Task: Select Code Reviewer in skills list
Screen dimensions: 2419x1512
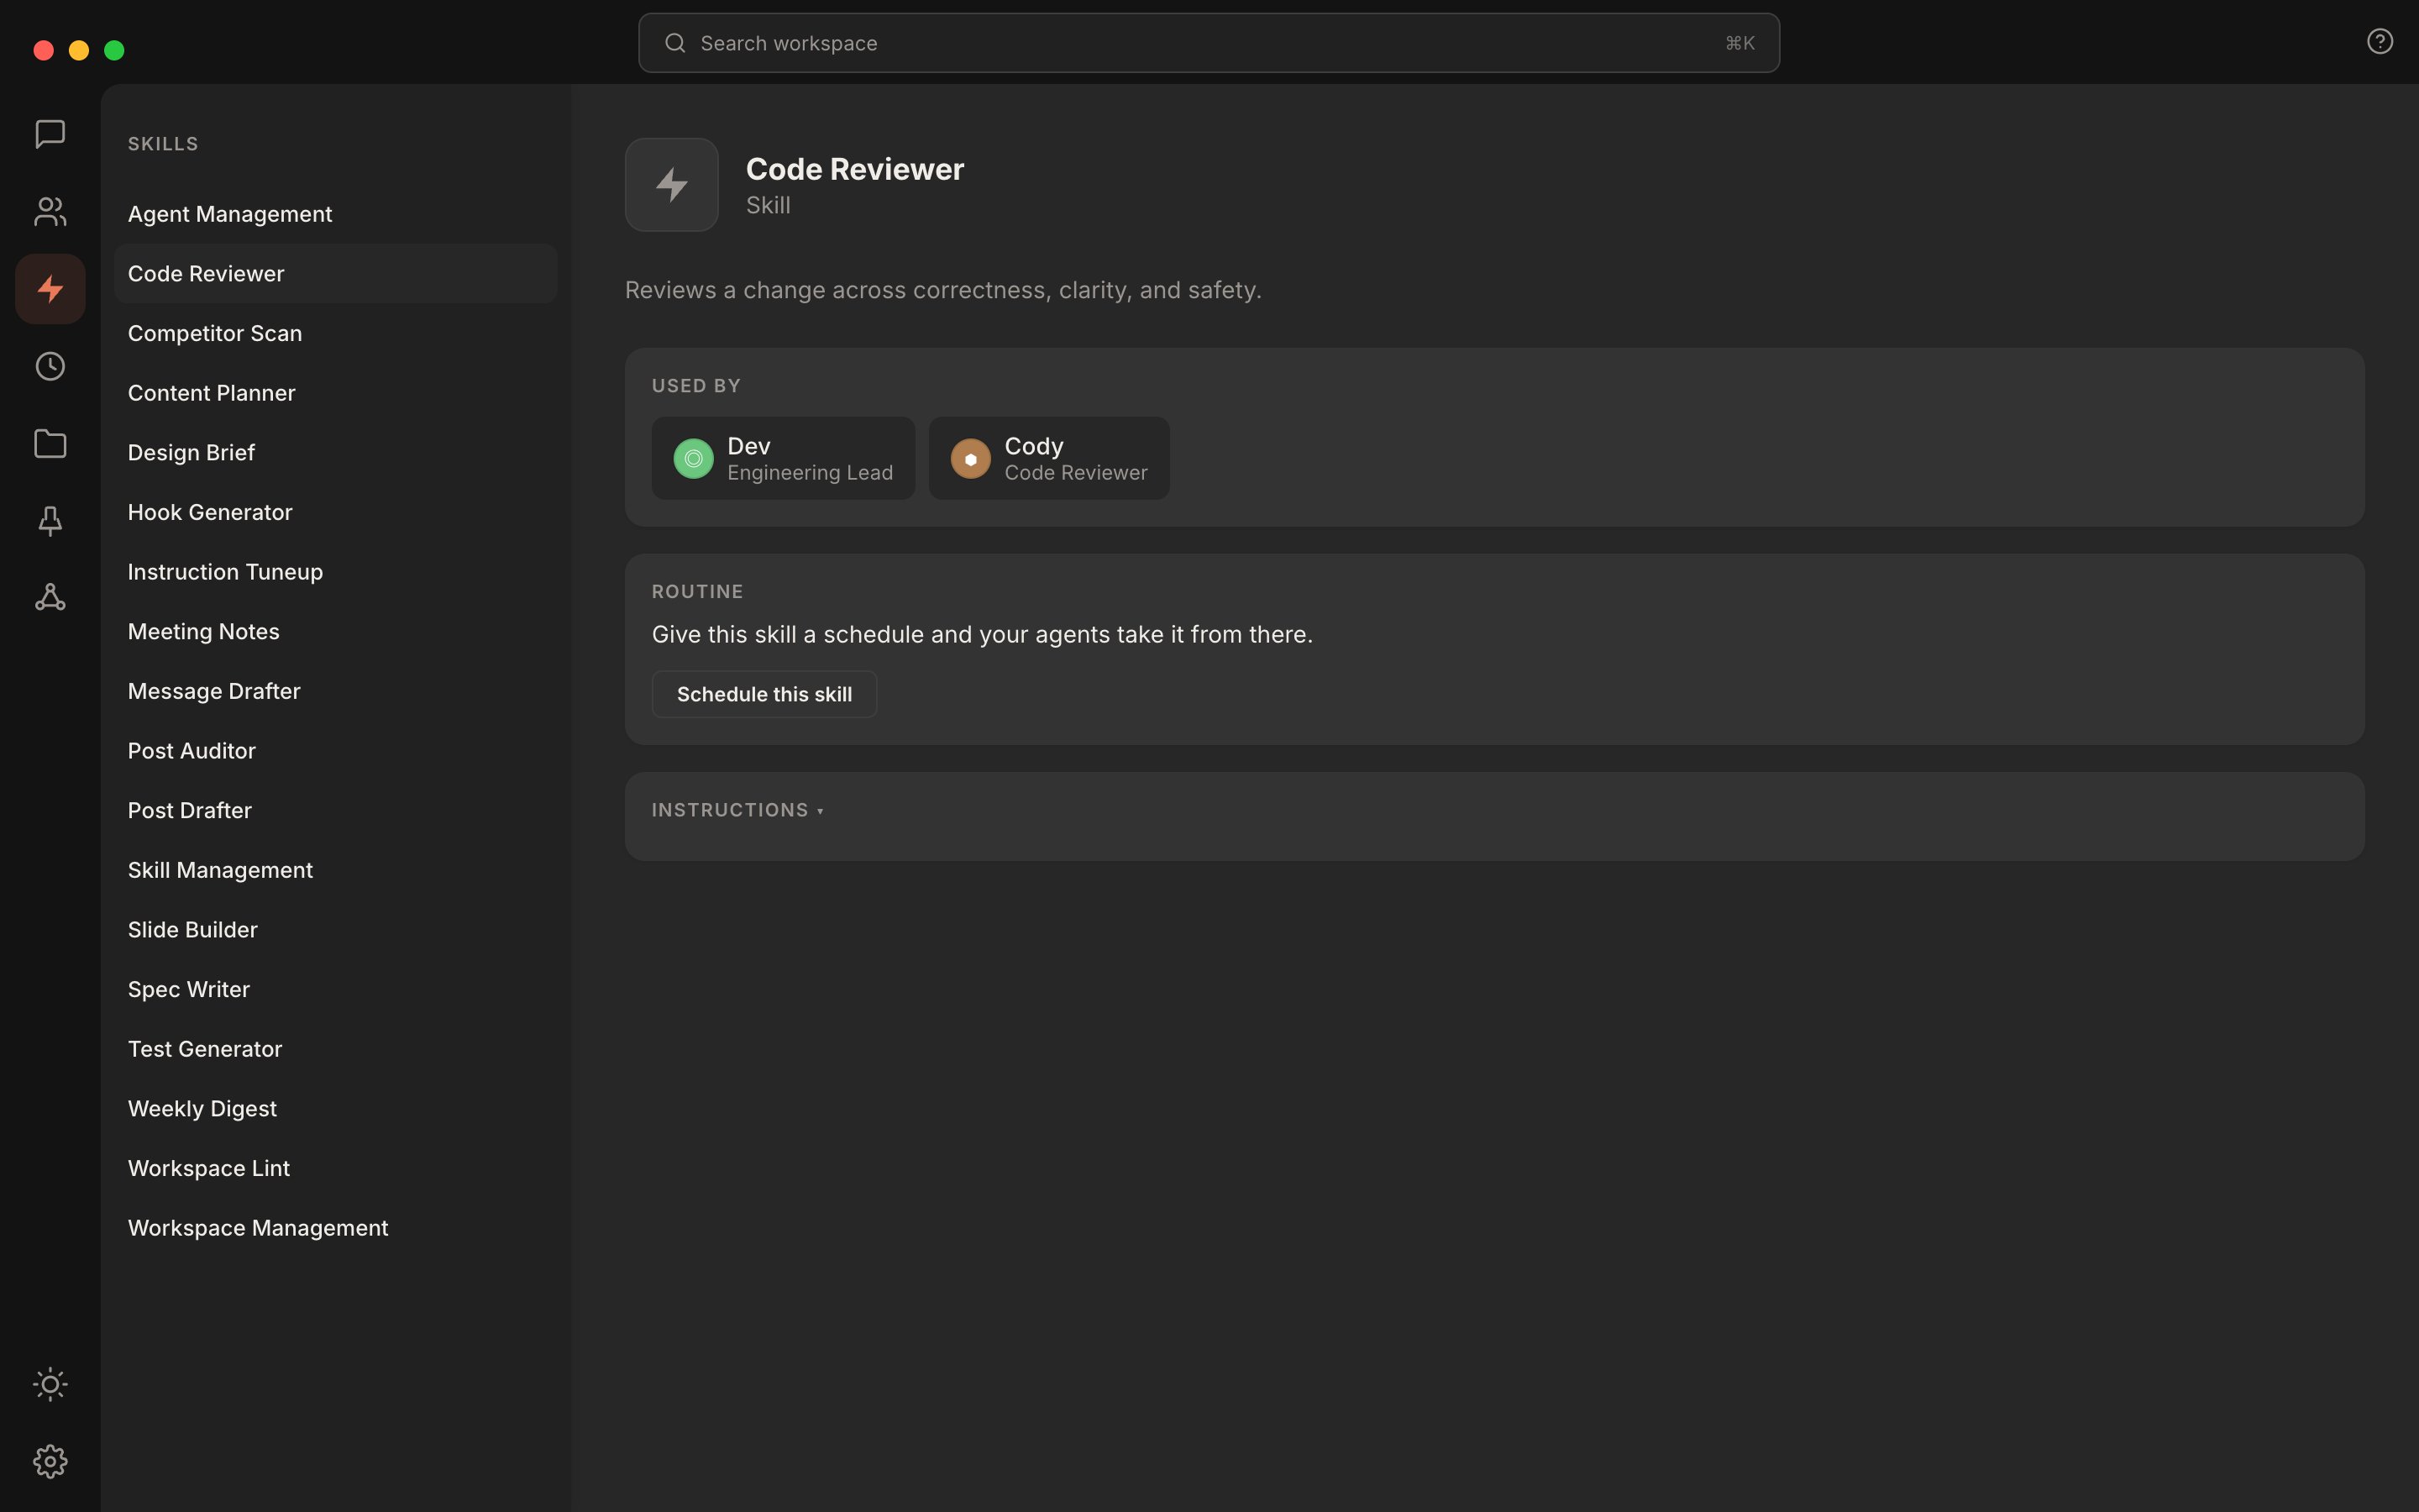Action: coord(336,273)
